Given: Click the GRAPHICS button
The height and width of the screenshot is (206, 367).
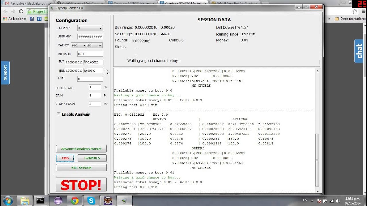Looking at the screenshot, I should 92,158.
